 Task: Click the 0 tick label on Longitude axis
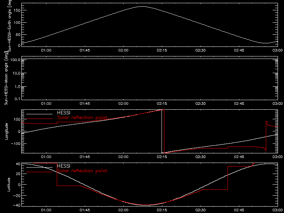pos(19,131)
